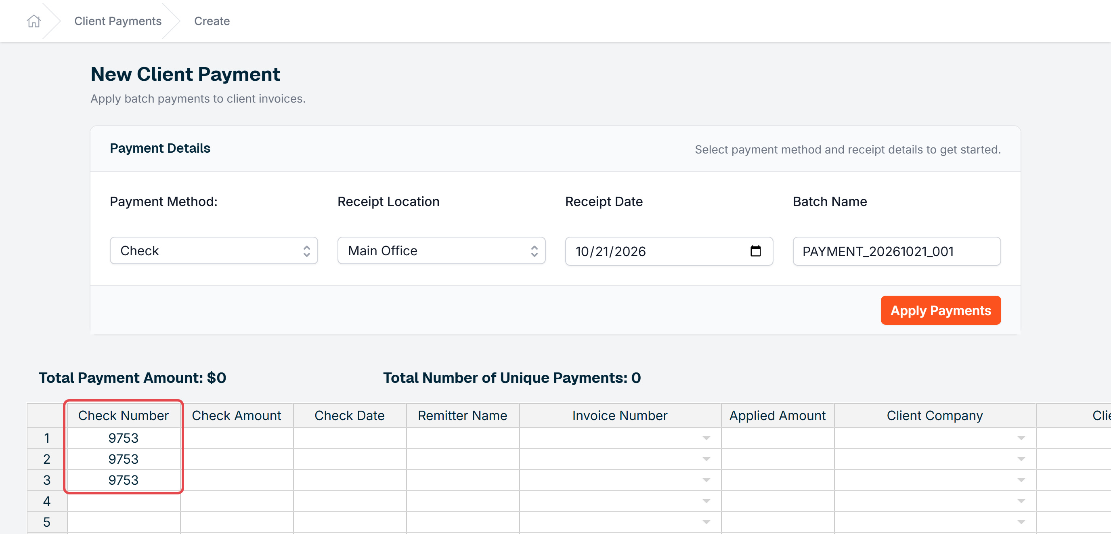Viewport: 1111px width, 534px height.
Task: Select the empty Check Number cell in row 4
Action: [x=124, y=501]
